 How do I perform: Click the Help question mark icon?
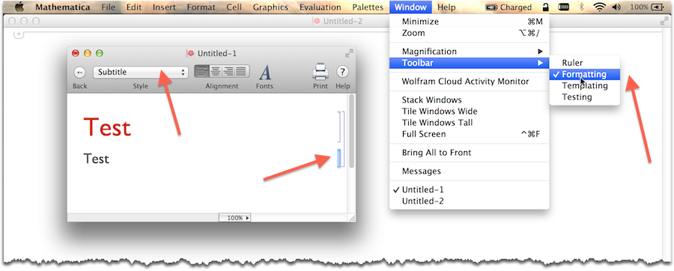click(342, 72)
